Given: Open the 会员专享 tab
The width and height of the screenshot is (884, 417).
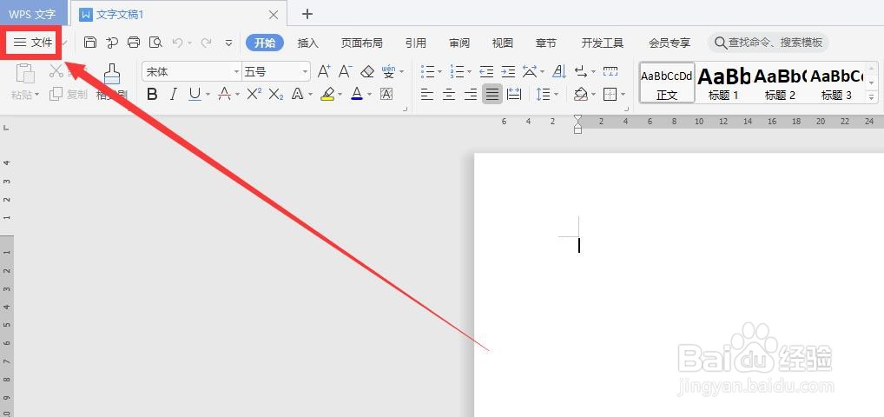Looking at the screenshot, I should pos(670,43).
